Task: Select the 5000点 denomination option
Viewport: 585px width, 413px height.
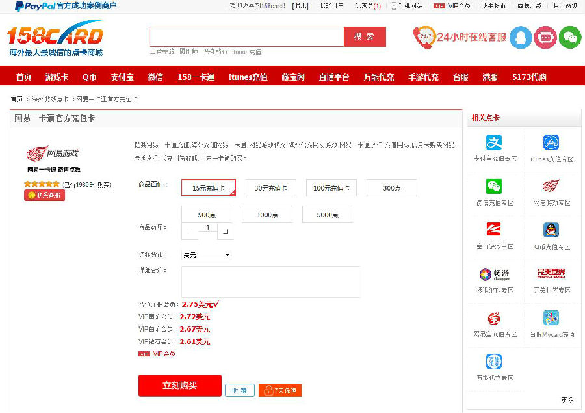Action: tap(328, 215)
